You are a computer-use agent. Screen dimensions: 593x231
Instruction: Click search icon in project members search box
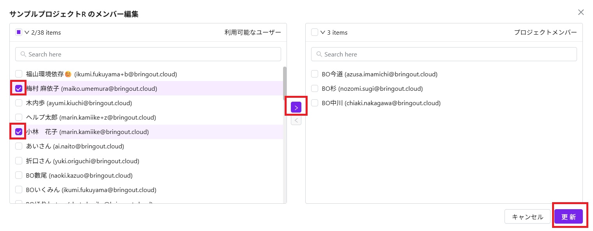click(319, 54)
